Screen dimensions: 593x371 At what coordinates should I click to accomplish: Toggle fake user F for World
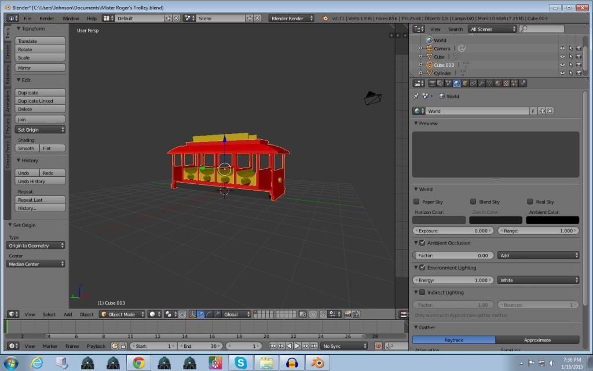click(533, 111)
